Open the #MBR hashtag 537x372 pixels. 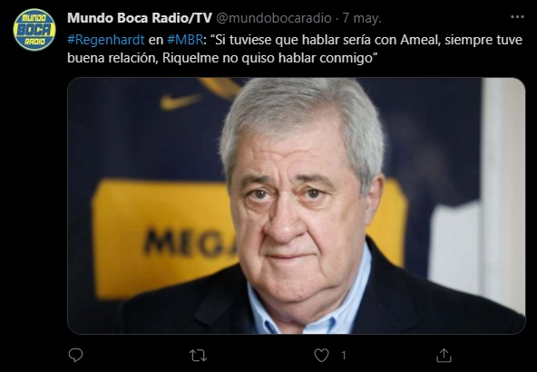click(x=185, y=40)
